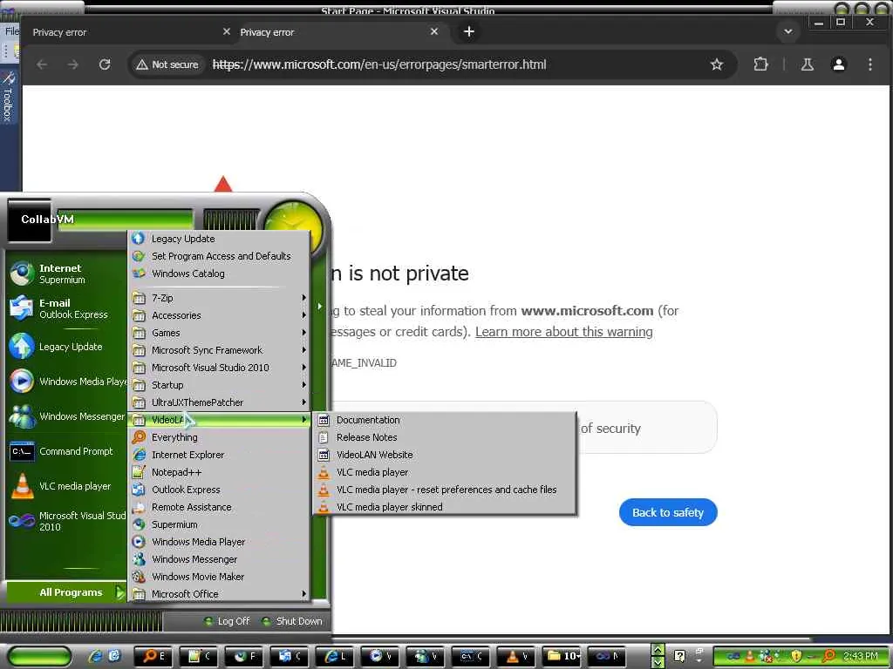Launch Notepad++ from All Programs

click(x=219, y=472)
